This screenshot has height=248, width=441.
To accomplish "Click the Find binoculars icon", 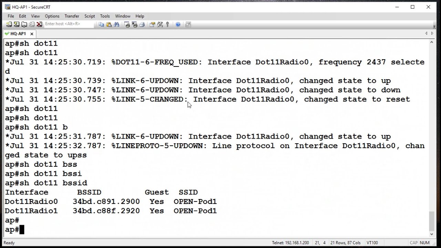I will [x=116, y=24].
